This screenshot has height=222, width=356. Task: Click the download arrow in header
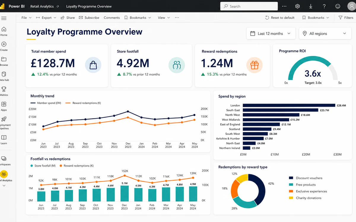click(x=311, y=6)
